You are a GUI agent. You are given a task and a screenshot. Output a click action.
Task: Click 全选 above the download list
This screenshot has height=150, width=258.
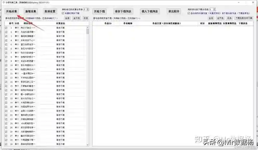point(211,18)
